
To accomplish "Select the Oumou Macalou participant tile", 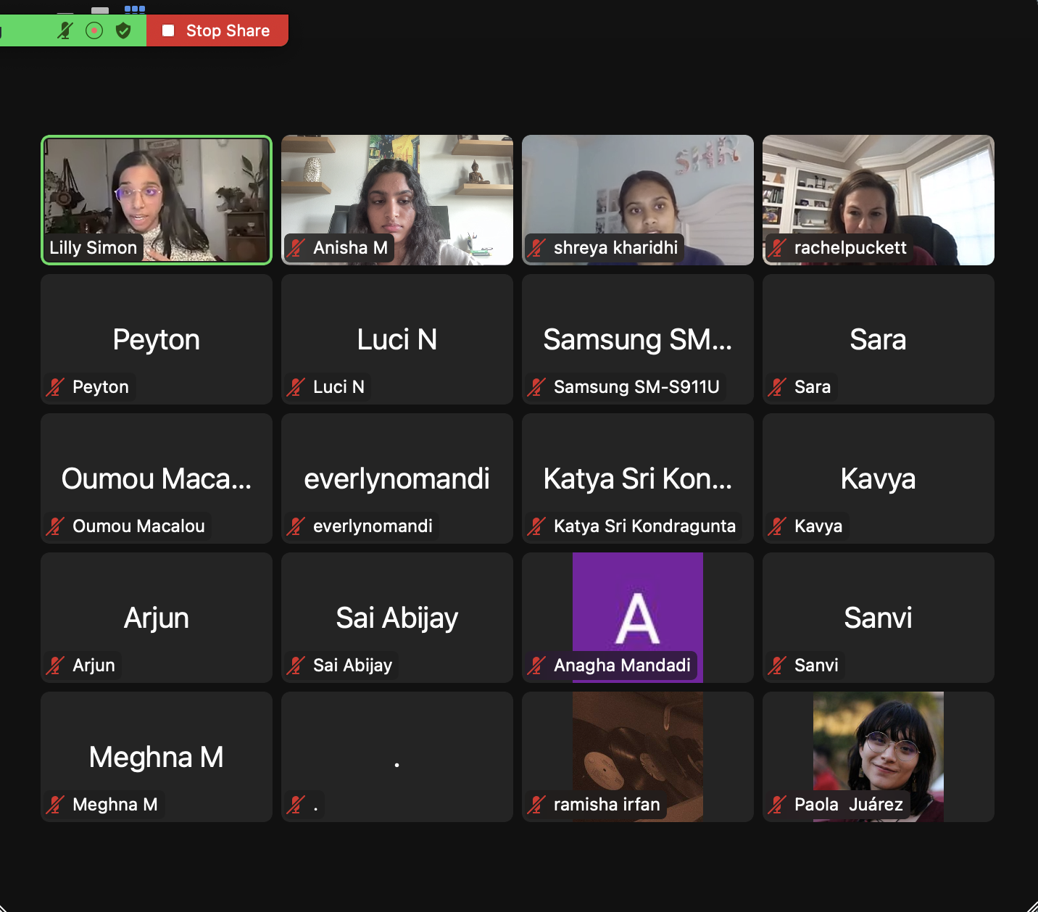I will (x=157, y=478).
